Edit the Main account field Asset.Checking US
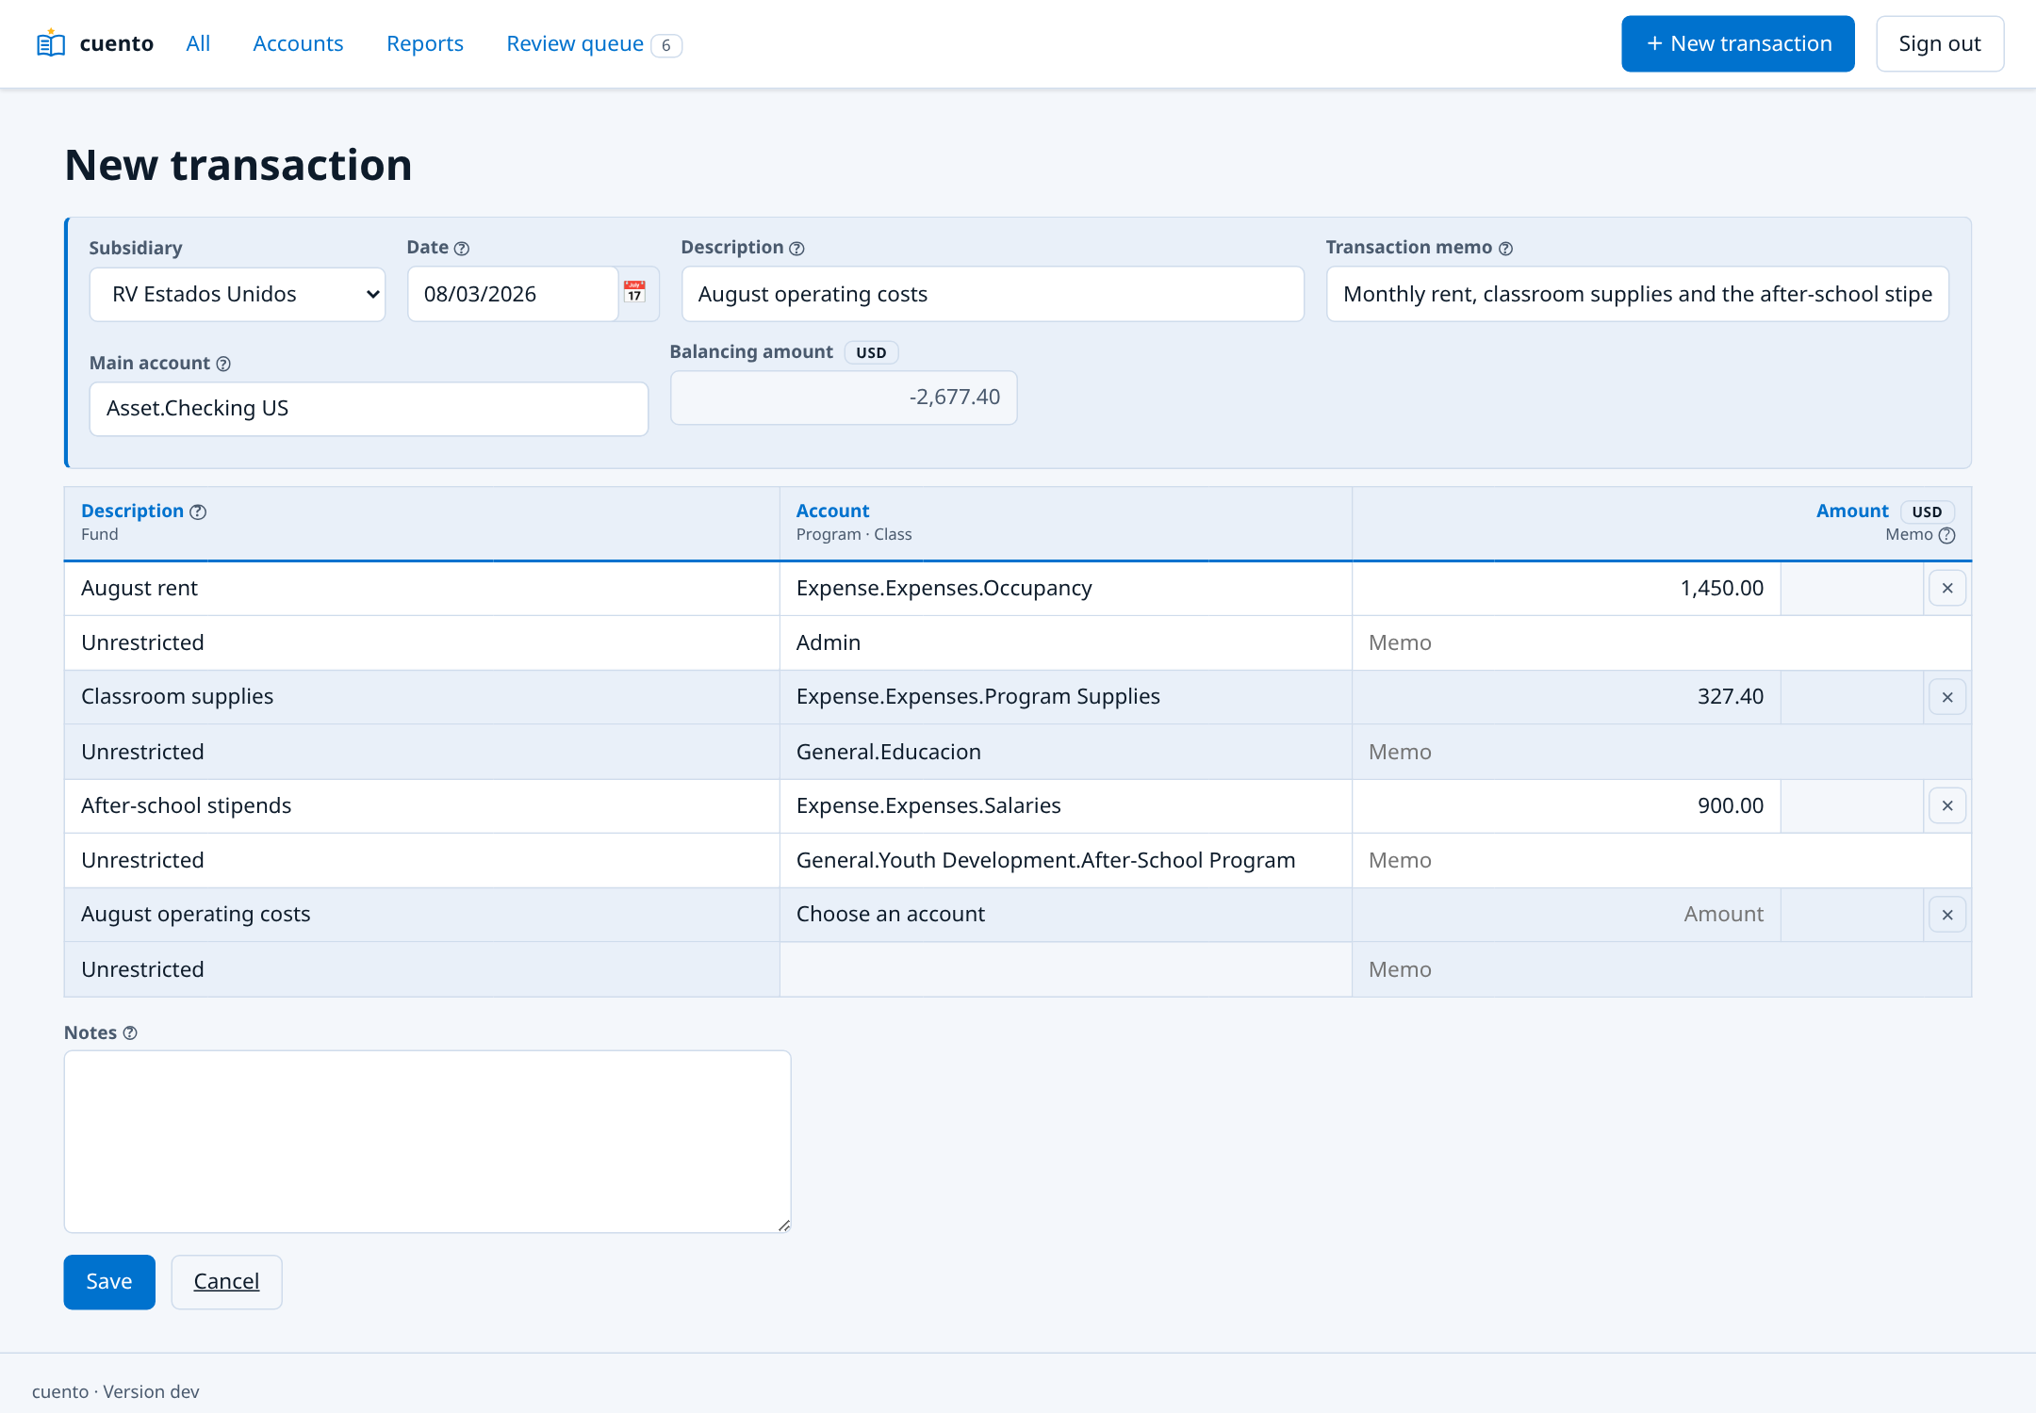 [369, 409]
